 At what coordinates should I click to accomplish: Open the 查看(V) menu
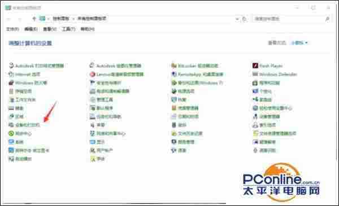tap(50, 29)
